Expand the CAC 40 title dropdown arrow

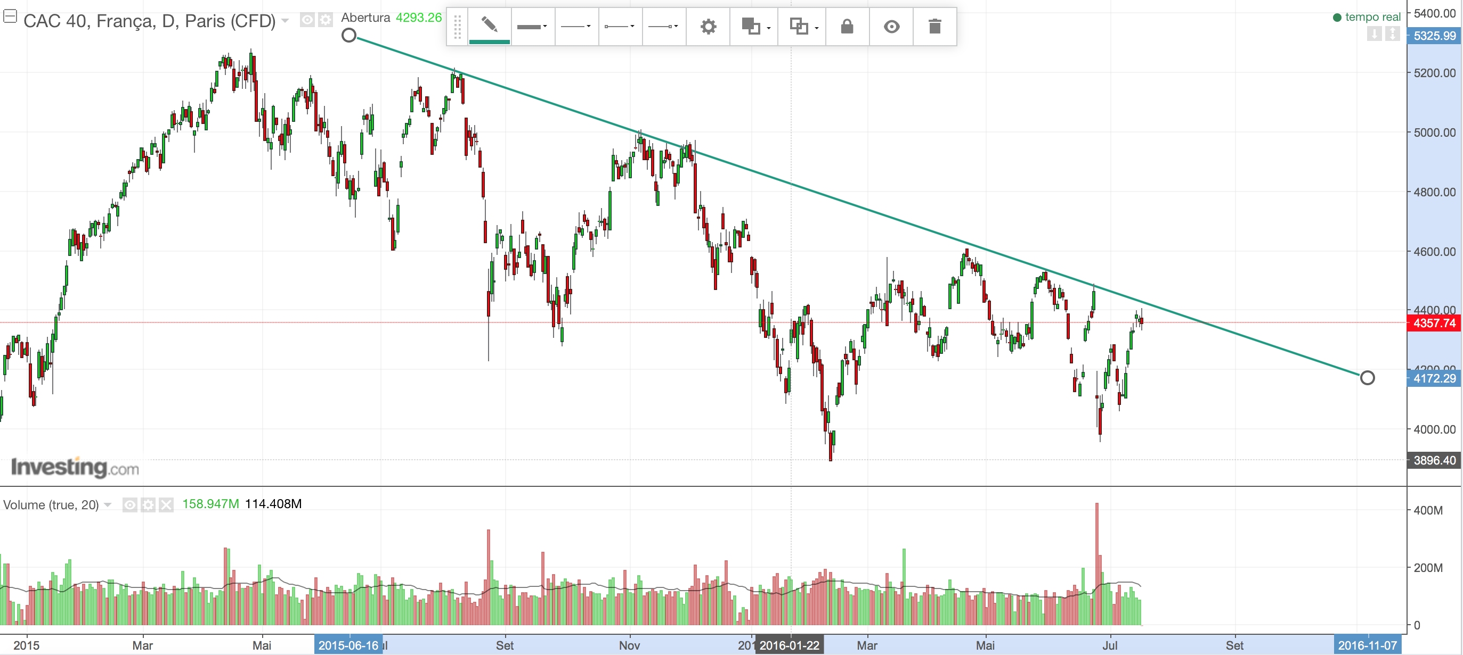pos(286,20)
